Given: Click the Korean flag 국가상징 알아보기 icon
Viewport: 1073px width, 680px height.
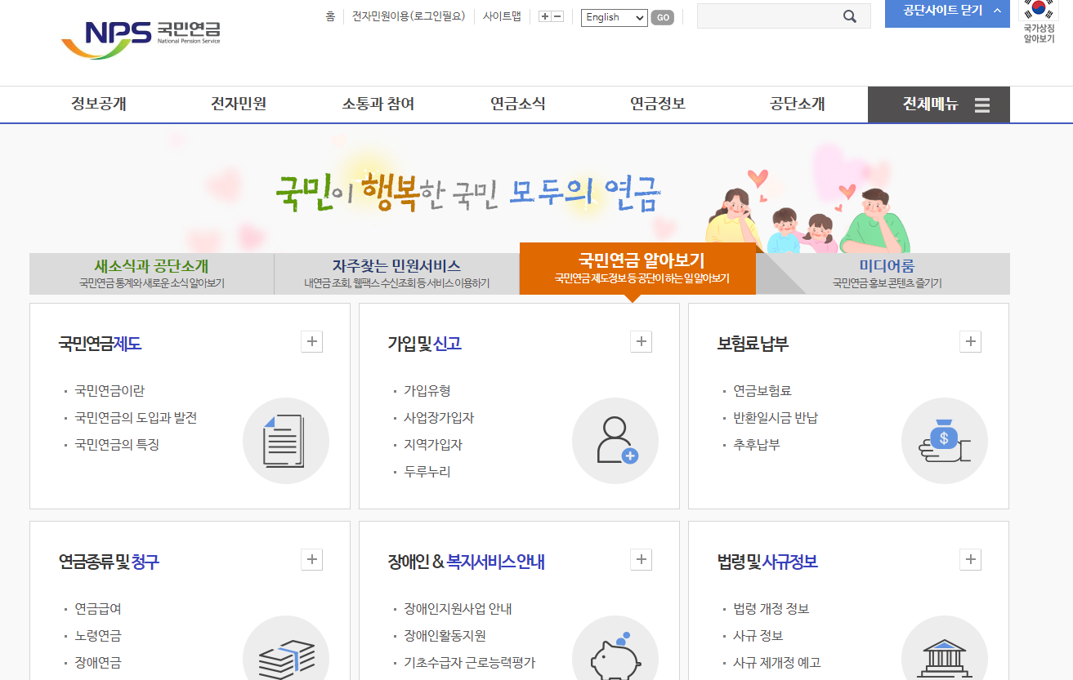Looking at the screenshot, I should point(1039,22).
